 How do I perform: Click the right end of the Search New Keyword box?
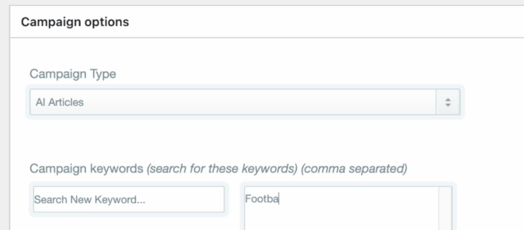point(215,199)
